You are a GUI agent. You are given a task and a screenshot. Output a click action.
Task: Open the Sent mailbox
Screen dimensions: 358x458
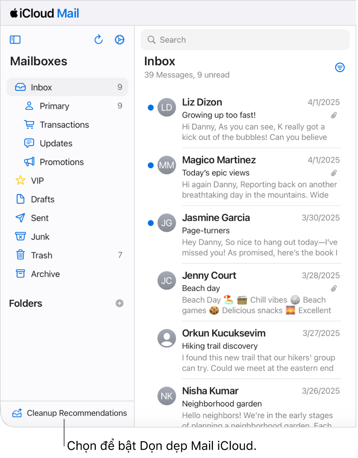pos(67,218)
